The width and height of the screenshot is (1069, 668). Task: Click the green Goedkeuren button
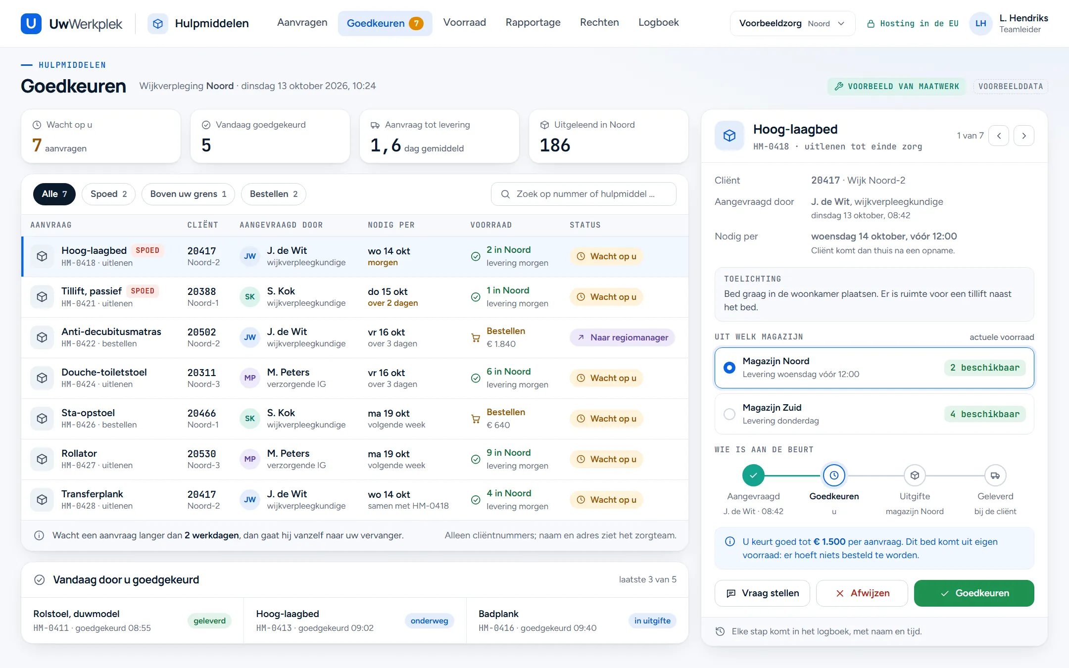tap(973, 593)
